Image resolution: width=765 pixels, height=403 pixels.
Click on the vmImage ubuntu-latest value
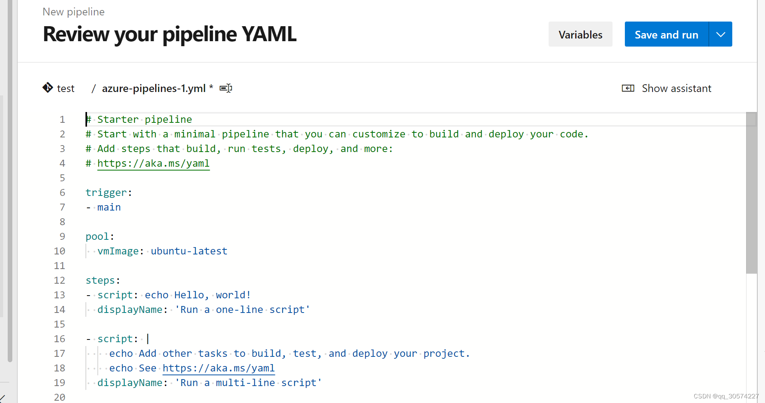[x=189, y=251]
